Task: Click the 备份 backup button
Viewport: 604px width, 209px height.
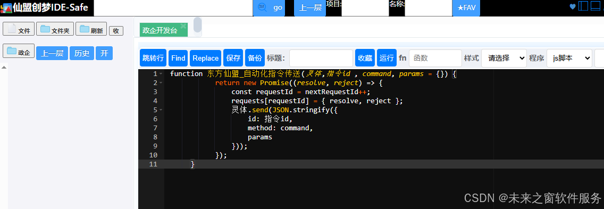Action: (255, 58)
